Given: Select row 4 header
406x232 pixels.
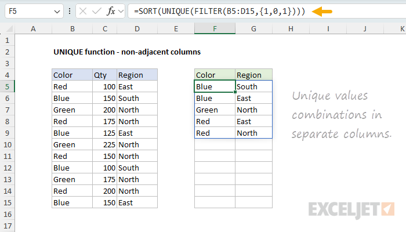Looking at the screenshot, I should pos(7,75).
